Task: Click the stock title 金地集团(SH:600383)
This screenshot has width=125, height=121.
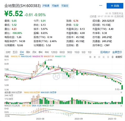Action: pyautogui.click(x=22, y=6)
